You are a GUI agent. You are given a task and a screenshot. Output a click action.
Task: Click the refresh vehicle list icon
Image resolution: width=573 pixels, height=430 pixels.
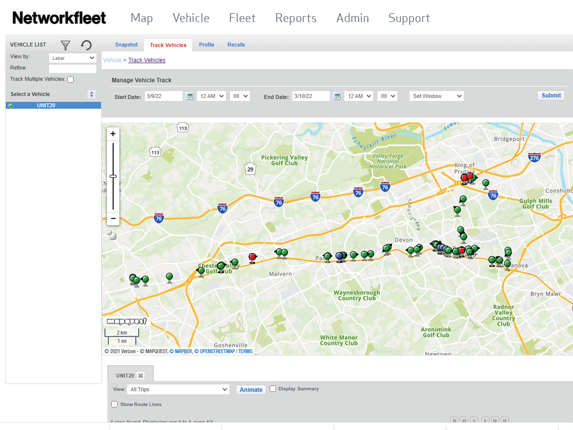pyautogui.click(x=86, y=45)
